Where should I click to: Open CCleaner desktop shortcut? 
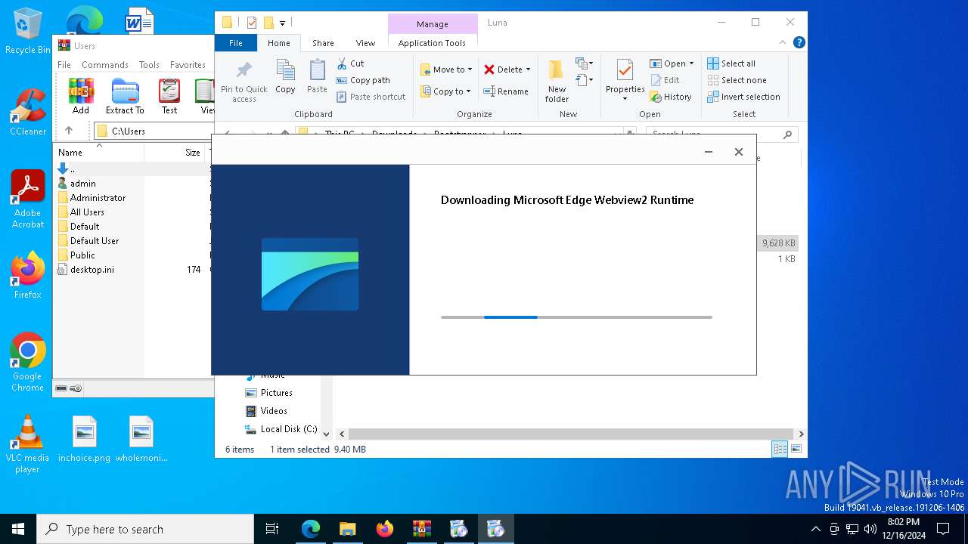[28, 113]
